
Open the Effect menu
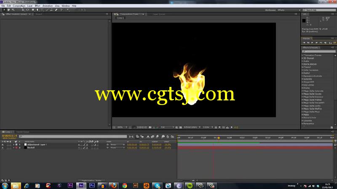(37, 6)
